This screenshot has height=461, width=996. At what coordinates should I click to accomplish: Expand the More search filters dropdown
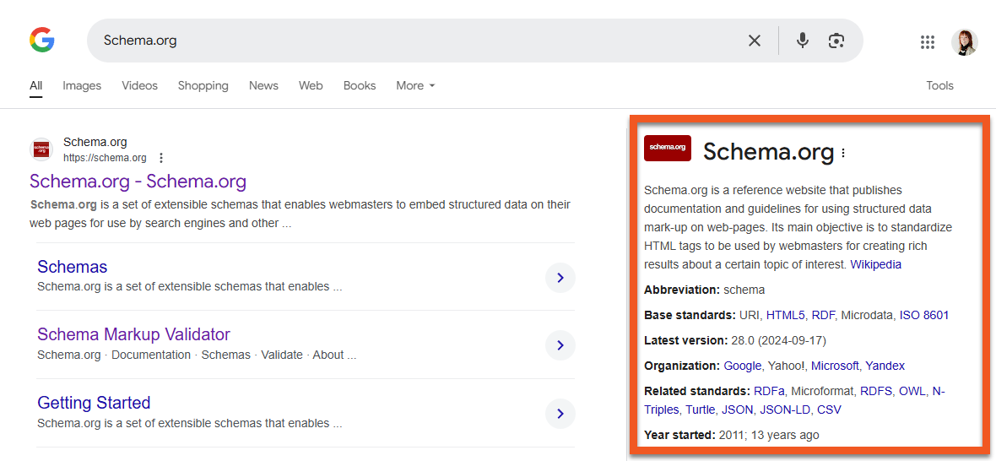[415, 85]
